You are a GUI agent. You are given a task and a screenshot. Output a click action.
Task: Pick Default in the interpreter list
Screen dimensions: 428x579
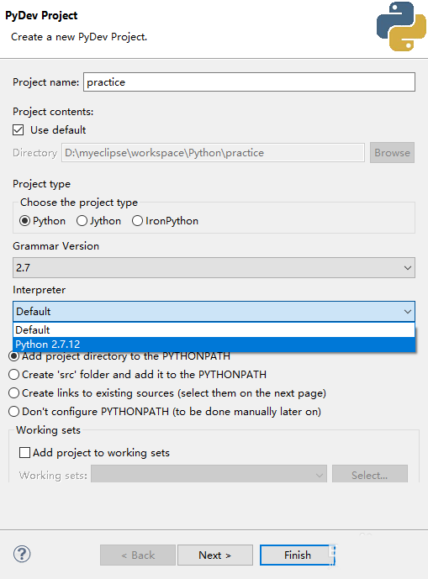pyautogui.click(x=214, y=329)
